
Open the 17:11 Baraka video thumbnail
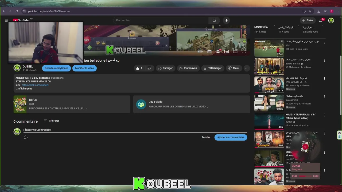click(269, 66)
